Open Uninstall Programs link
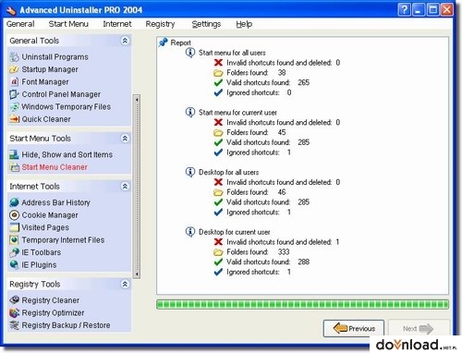This screenshot has height=353, width=462. 55,57
